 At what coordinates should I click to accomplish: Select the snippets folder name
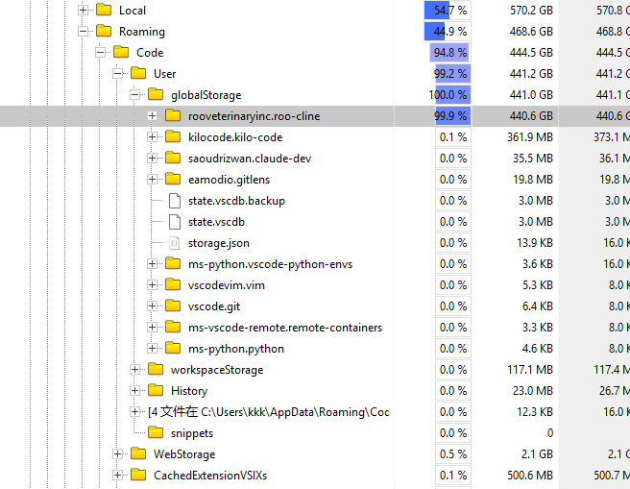[192, 433]
